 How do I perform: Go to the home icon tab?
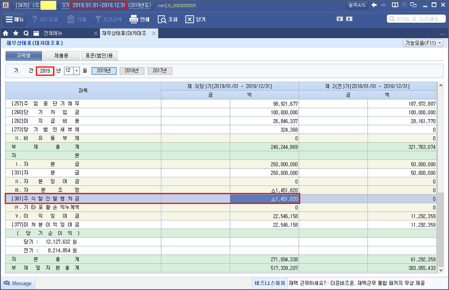tap(6, 33)
